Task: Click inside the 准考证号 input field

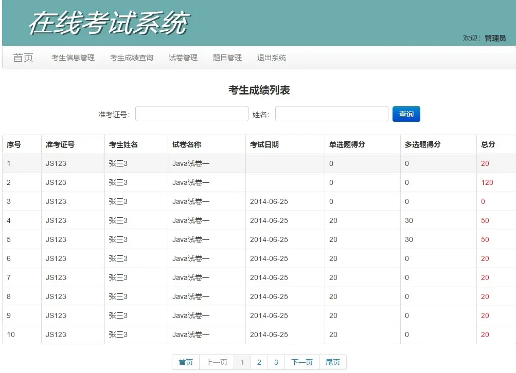Action: click(191, 114)
